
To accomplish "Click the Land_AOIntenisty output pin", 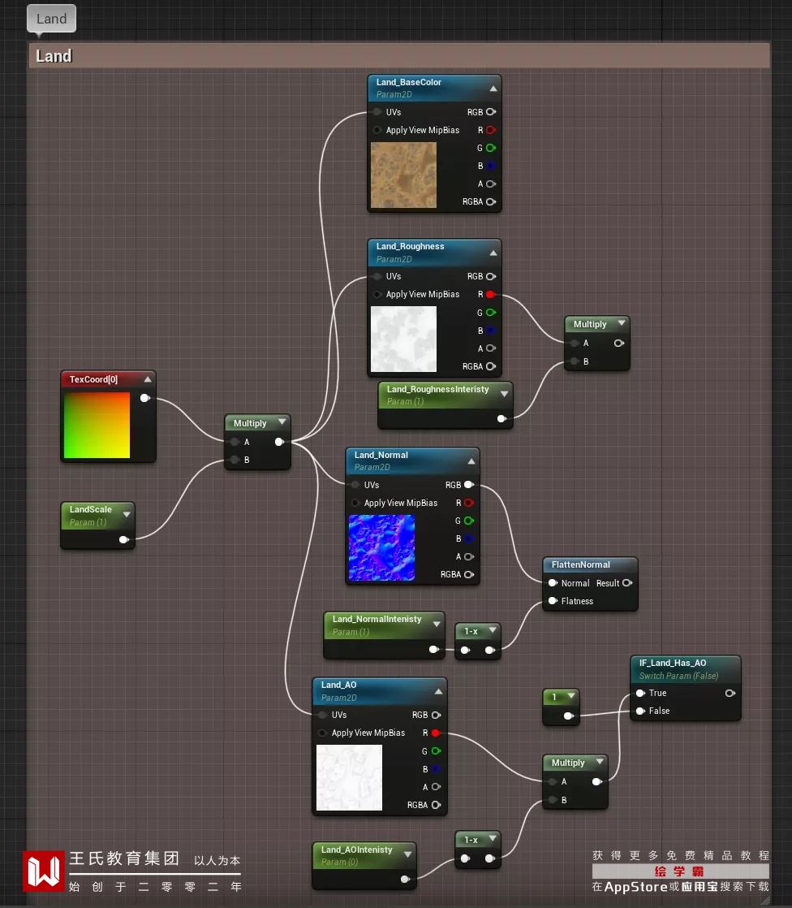I will (405, 879).
